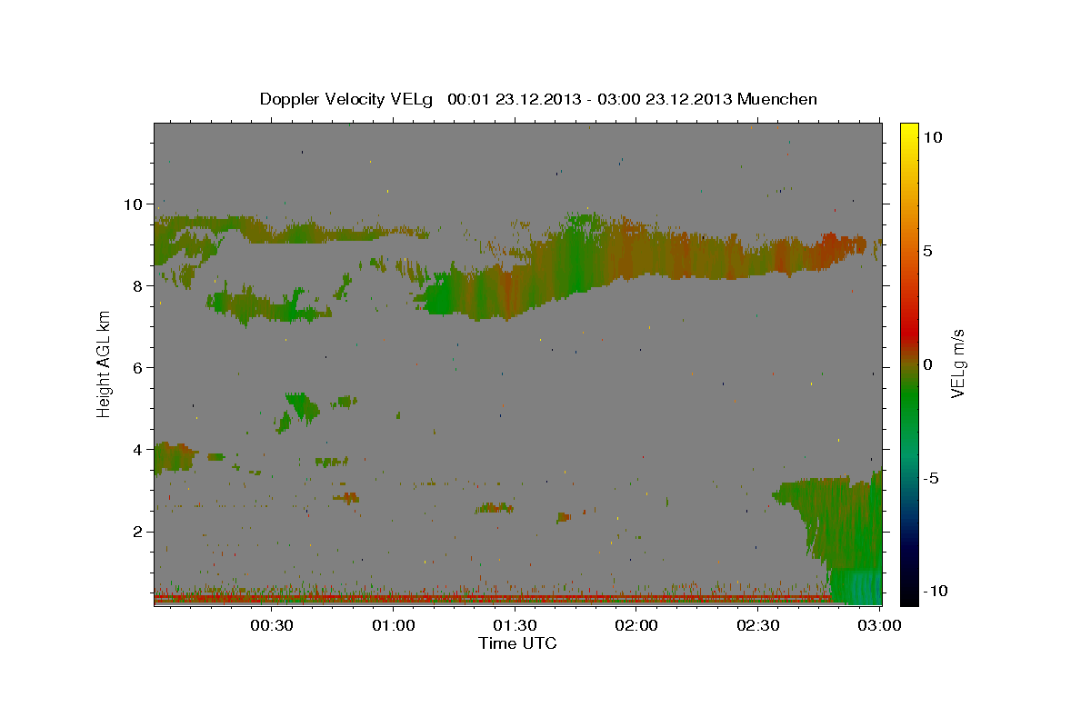Click the colorbar value 10 at top
This screenshot has height=727, width=1091.
[933, 137]
